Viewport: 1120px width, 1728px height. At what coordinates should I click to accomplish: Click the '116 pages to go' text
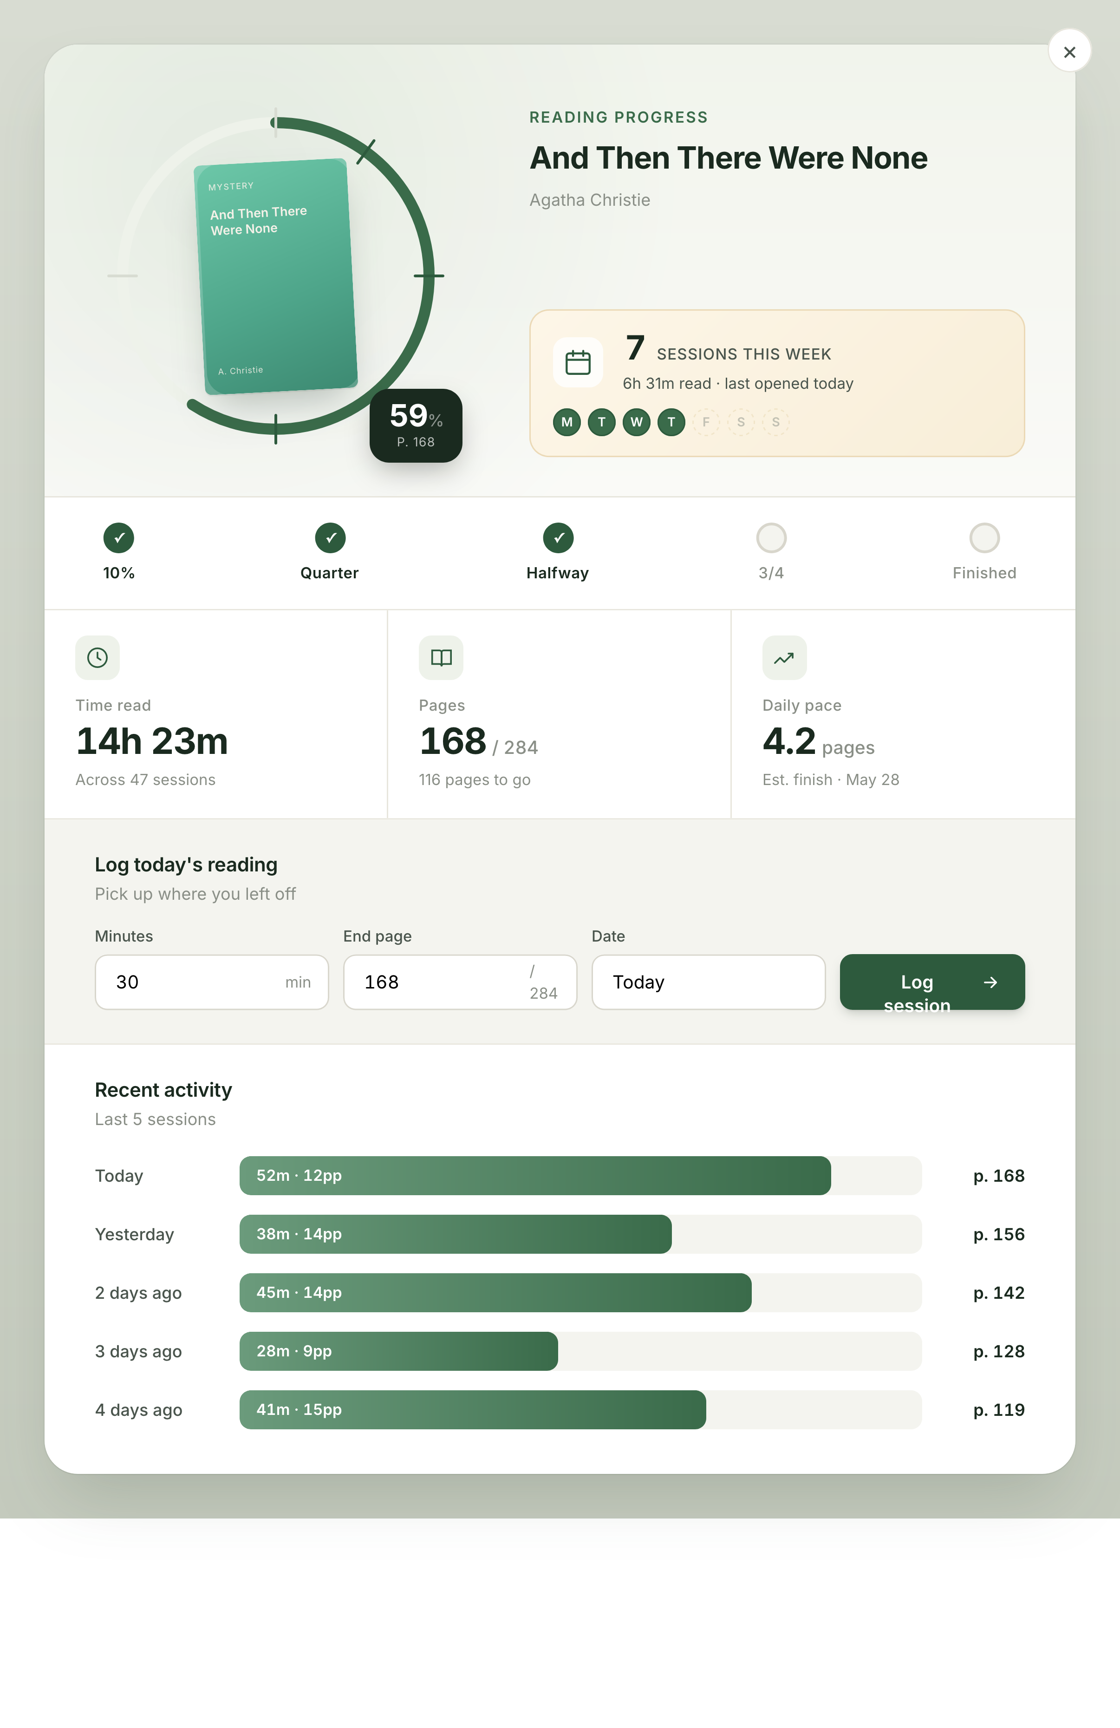click(x=475, y=780)
